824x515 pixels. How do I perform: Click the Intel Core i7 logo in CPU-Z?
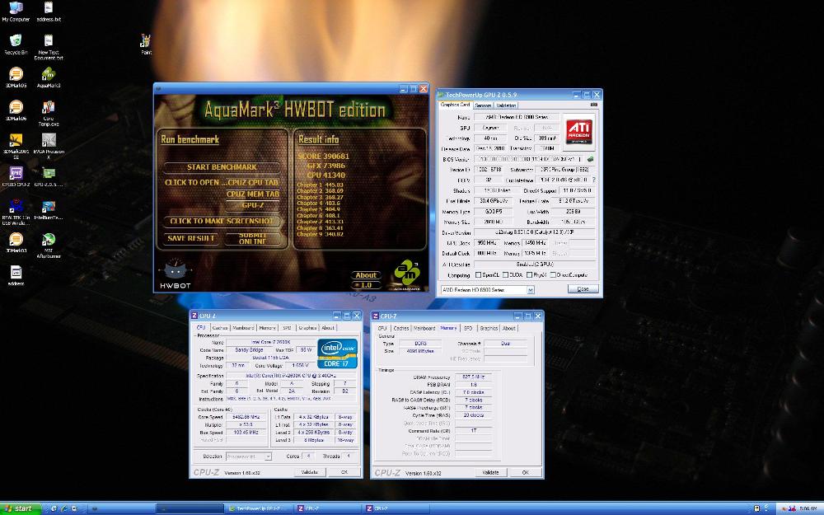[x=337, y=353]
